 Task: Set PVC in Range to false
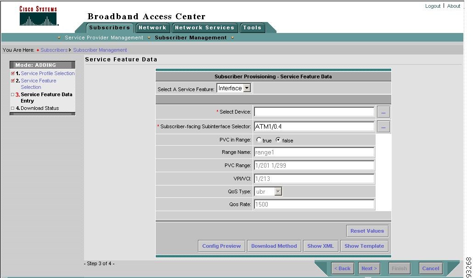tap(278, 140)
